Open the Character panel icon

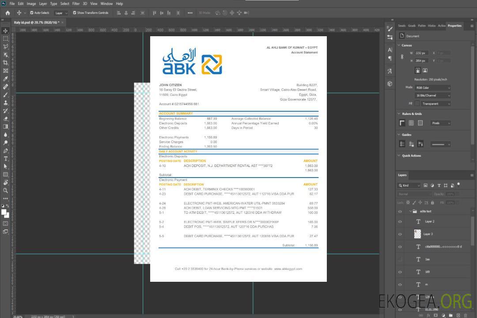pos(390,50)
